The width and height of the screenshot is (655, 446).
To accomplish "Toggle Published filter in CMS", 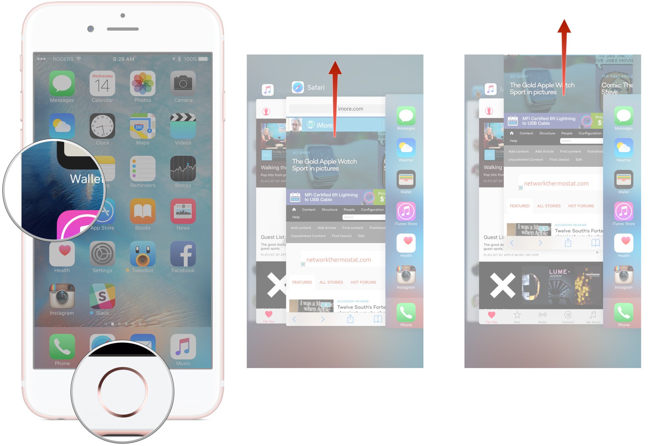I will tap(377, 228).
